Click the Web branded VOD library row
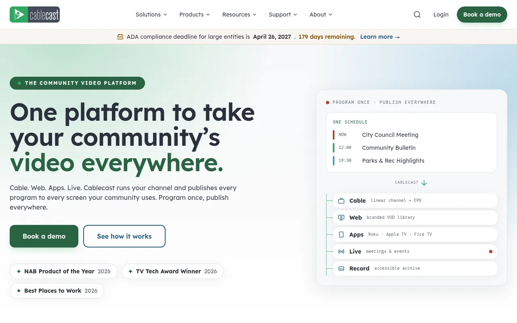 (x=415, y=218)
